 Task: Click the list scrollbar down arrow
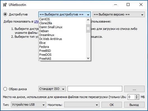coord(88,58)
